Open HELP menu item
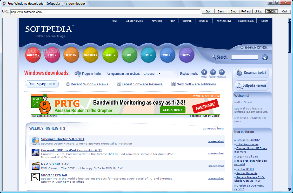Image resolution: width=293 pixels, height=193 pixels. click(x=172, y=21)
